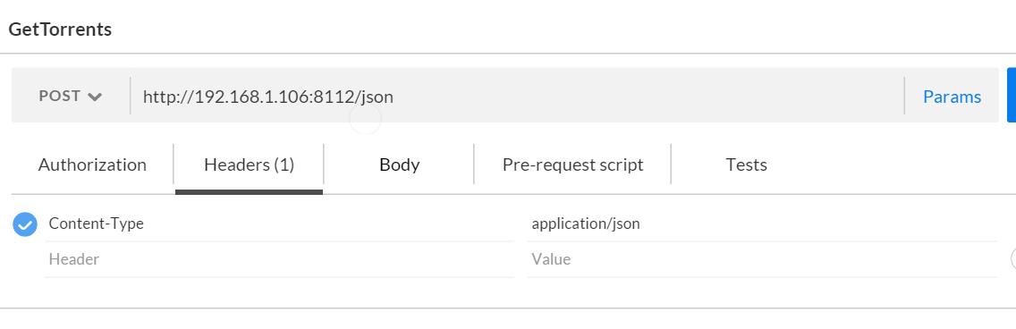Image resolution: width=1016 pixels, height=329 pixels.
Task: Switch to the Authorization tab
Action: (92, 164)
